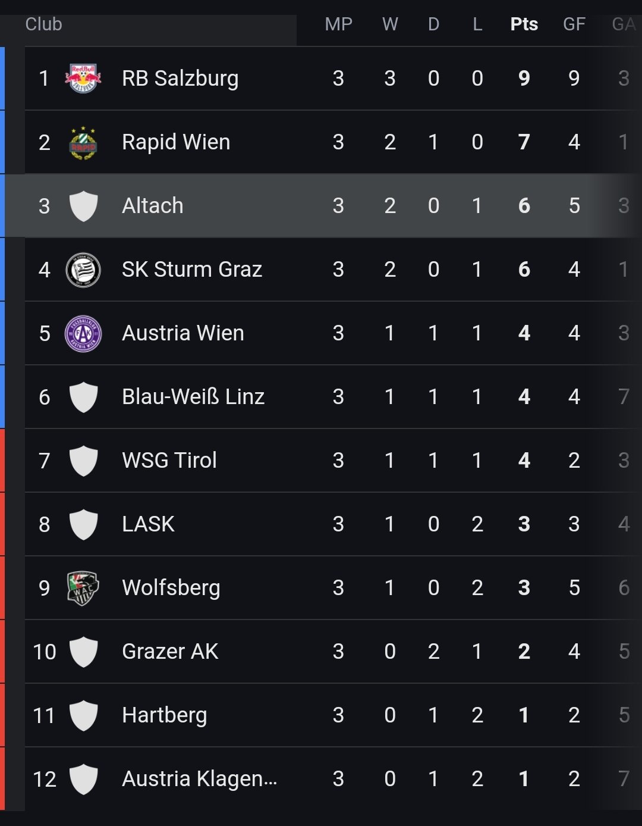Image resolution: width=642 pixels, height=826 pixels.
Task: Click the Rapid Wien club logo
Action: 83,142
